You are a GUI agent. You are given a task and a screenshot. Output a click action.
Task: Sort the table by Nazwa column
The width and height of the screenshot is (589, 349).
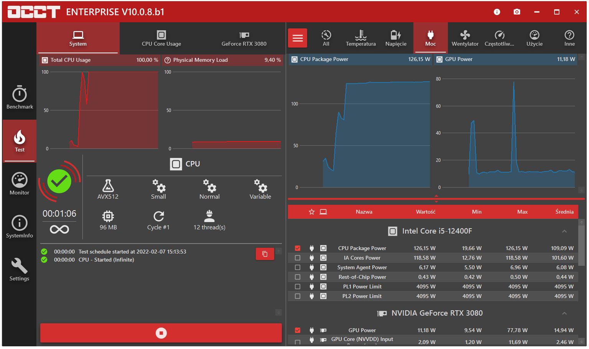tap(364, 212)
